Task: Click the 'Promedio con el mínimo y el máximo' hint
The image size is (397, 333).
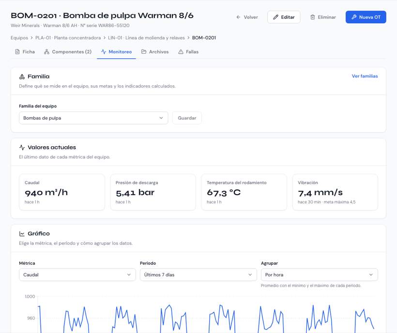Action: 311,286
